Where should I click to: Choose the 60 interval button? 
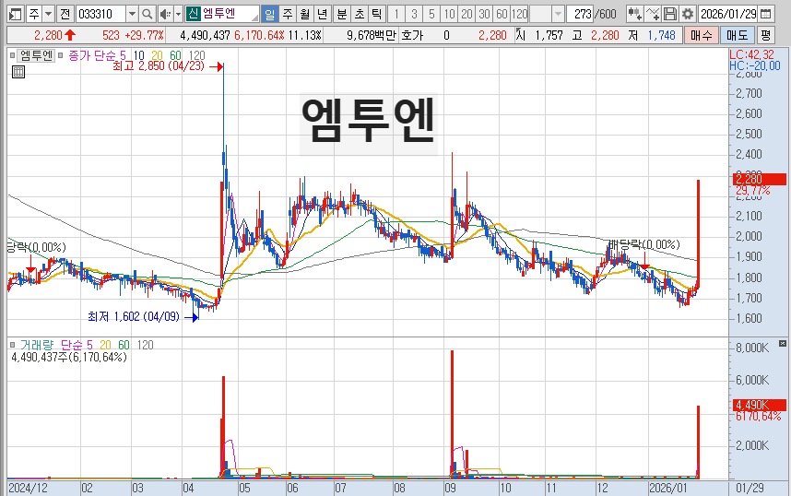click(x=502, y=14)
